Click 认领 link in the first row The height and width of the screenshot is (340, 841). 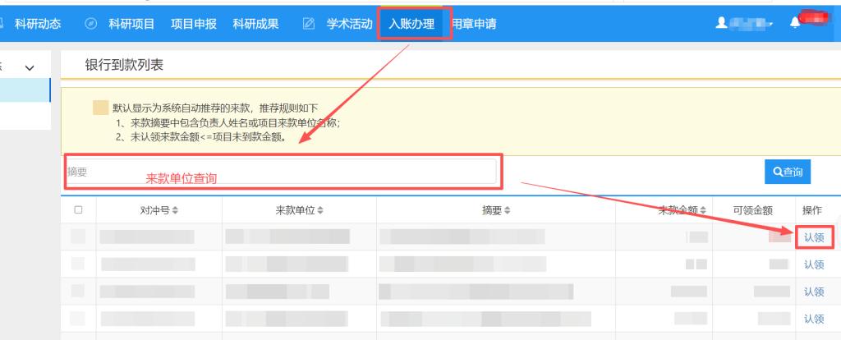click(x=813, y=237)
